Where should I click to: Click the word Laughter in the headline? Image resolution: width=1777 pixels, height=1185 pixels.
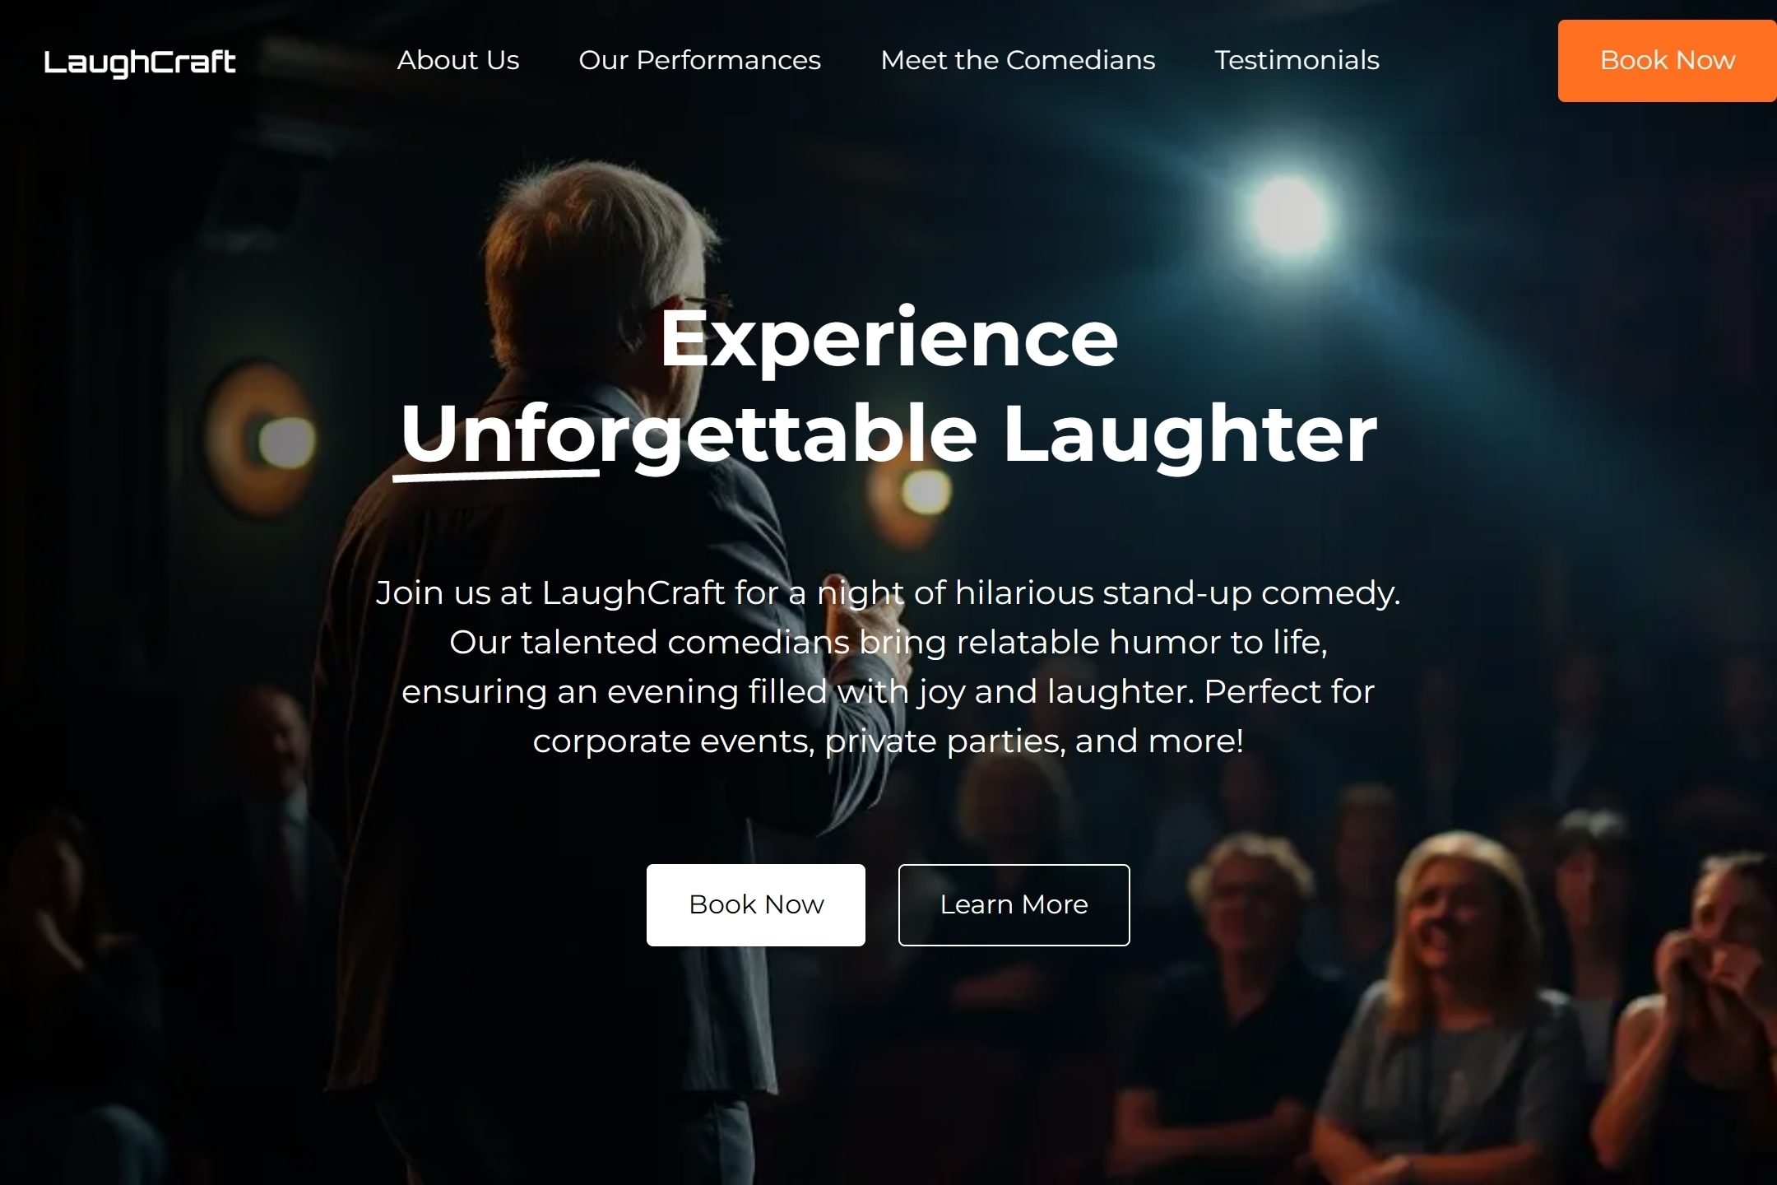(1190, 434)
